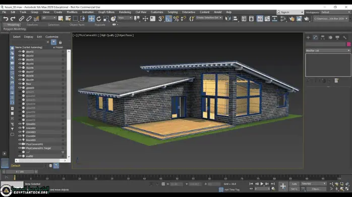Toggle Window/Crossing selection mode icon
This screenshot has width=352, height=197.
[x=83, y=19]
